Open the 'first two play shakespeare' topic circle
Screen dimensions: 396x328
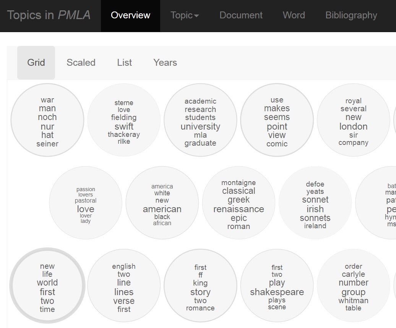pyautogui.click(x=277, y=286)
